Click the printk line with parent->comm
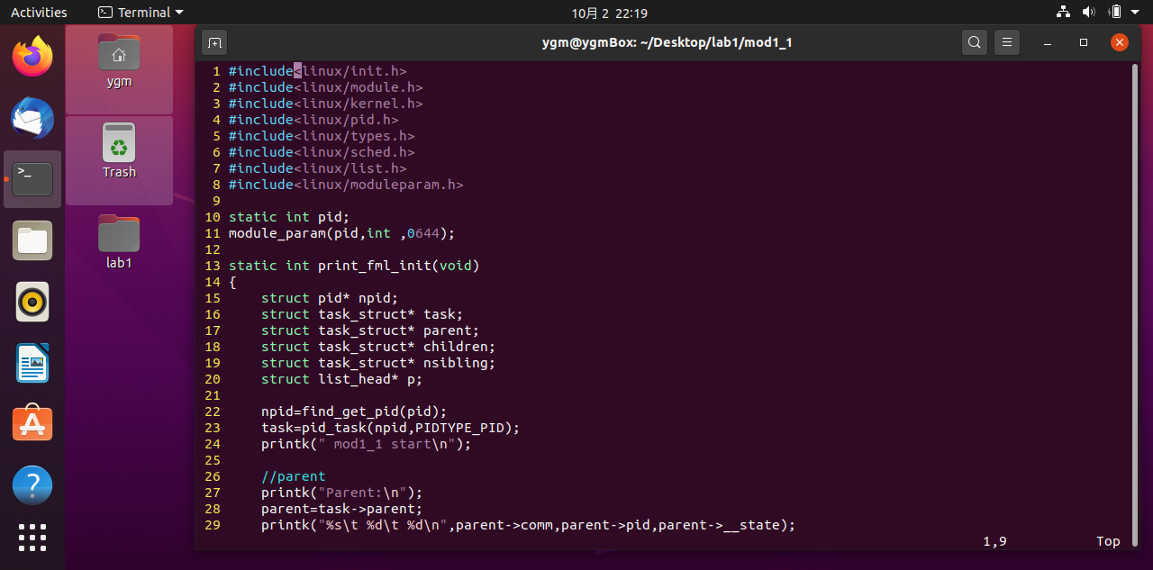1153x570 pixels. click(x=528, y=525)
